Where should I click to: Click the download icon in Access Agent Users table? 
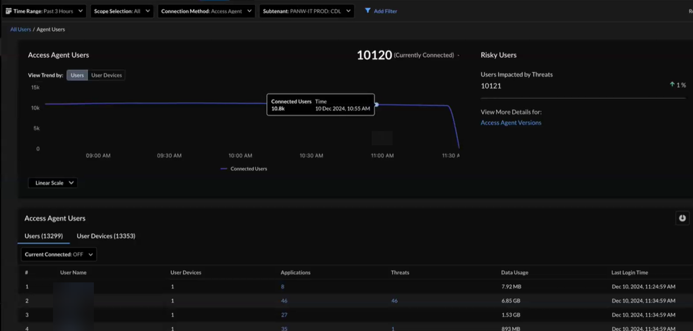[682, 218]
